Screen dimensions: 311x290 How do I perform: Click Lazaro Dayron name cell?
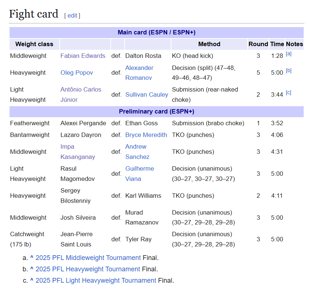[x=81, y=135]
